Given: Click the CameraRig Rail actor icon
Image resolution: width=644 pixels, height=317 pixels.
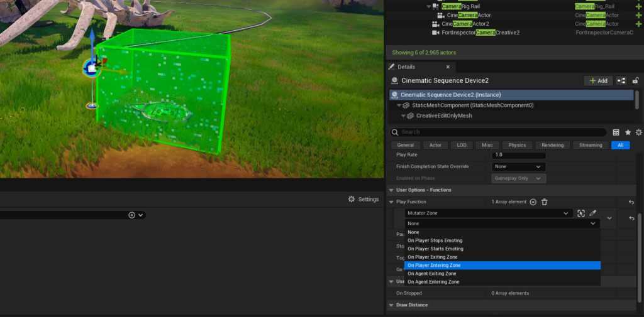Looking at the screenshot, I should point(436,6).
